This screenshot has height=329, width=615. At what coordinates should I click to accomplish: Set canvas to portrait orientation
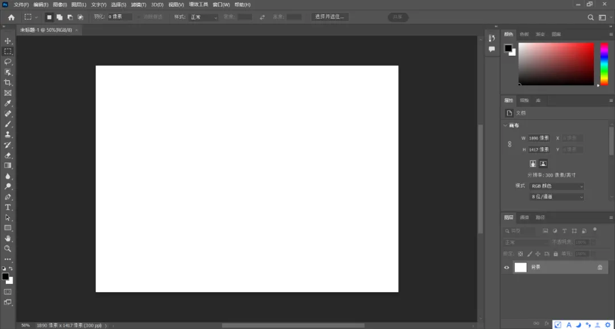click(x=532, y=164)
